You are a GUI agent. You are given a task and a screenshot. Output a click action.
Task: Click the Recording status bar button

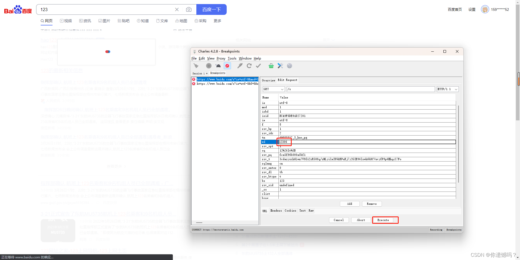coord(436,230)
